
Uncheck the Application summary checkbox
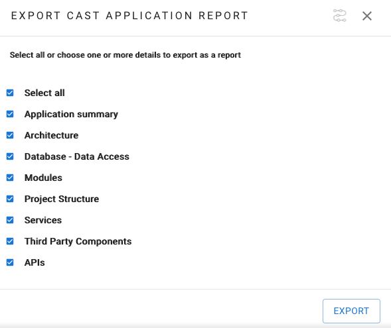[10, 114]
